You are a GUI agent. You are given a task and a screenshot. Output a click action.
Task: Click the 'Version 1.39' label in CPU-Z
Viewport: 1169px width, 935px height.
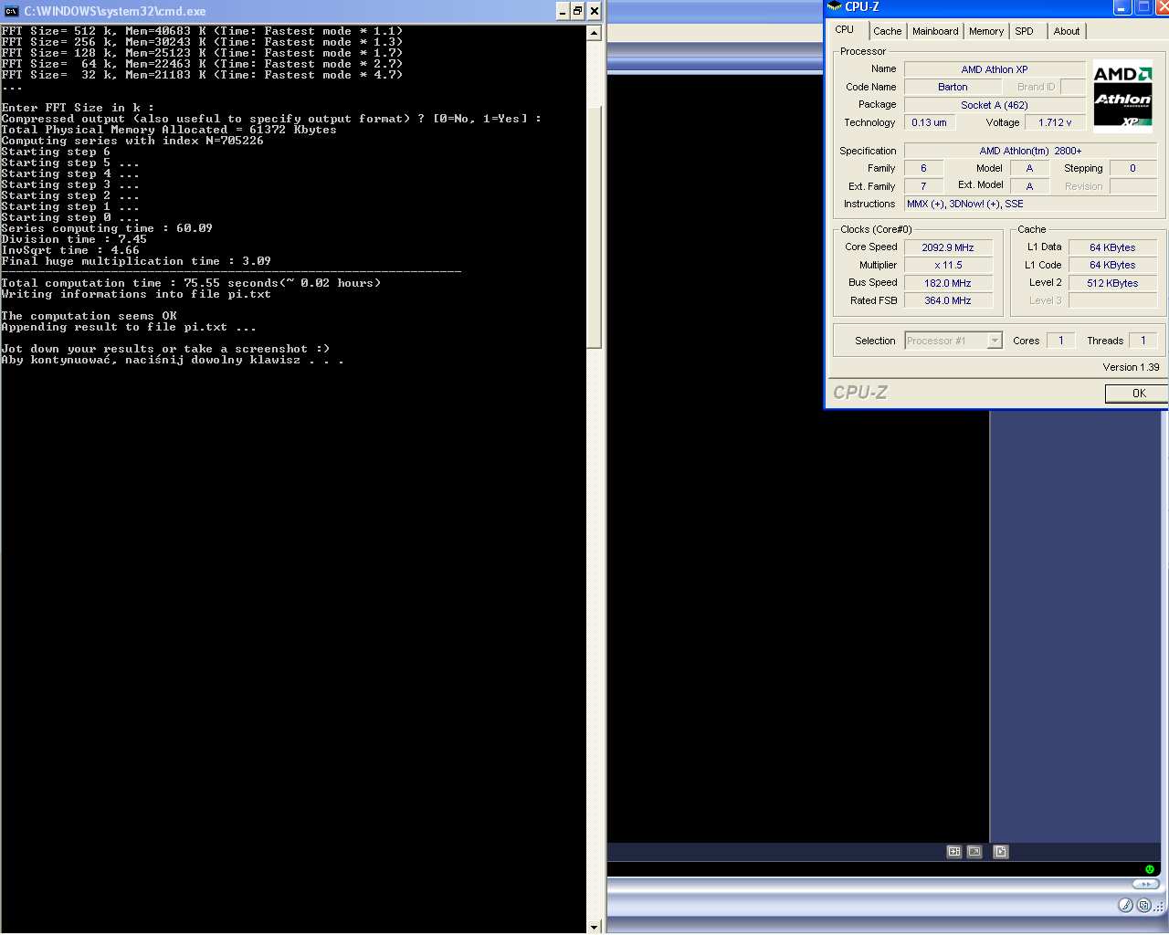click(x=1131, y=367)
